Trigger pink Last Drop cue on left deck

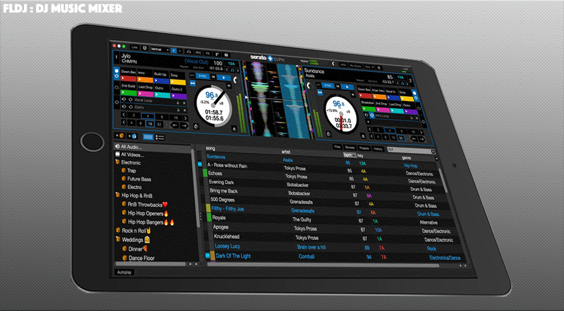146,94
